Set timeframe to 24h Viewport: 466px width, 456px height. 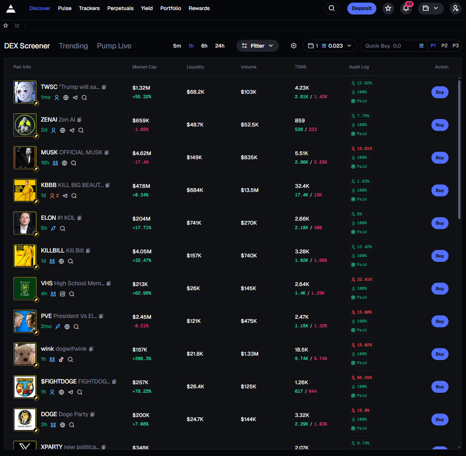coord(220,46)
